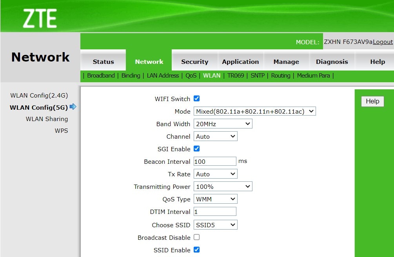The height and width of the screenshot is (257, 394).
Task: Toggle the WIFI Switch checkbox
Action: (x=197, y=98)
